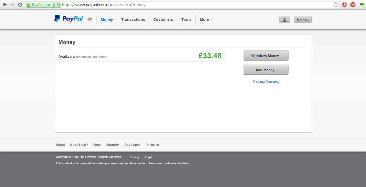This screenshot has width=366, height=187.
Task: Click the PayPal, Inc. [US] security padlock badge
Action: (43, 5)
